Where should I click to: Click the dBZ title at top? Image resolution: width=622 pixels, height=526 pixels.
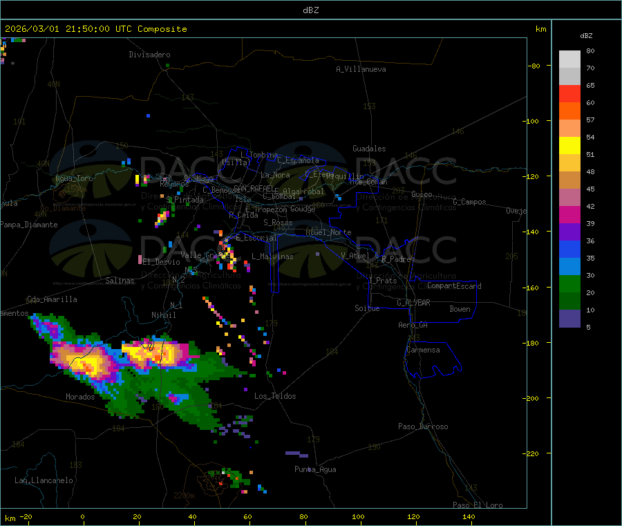pos(310,10)
